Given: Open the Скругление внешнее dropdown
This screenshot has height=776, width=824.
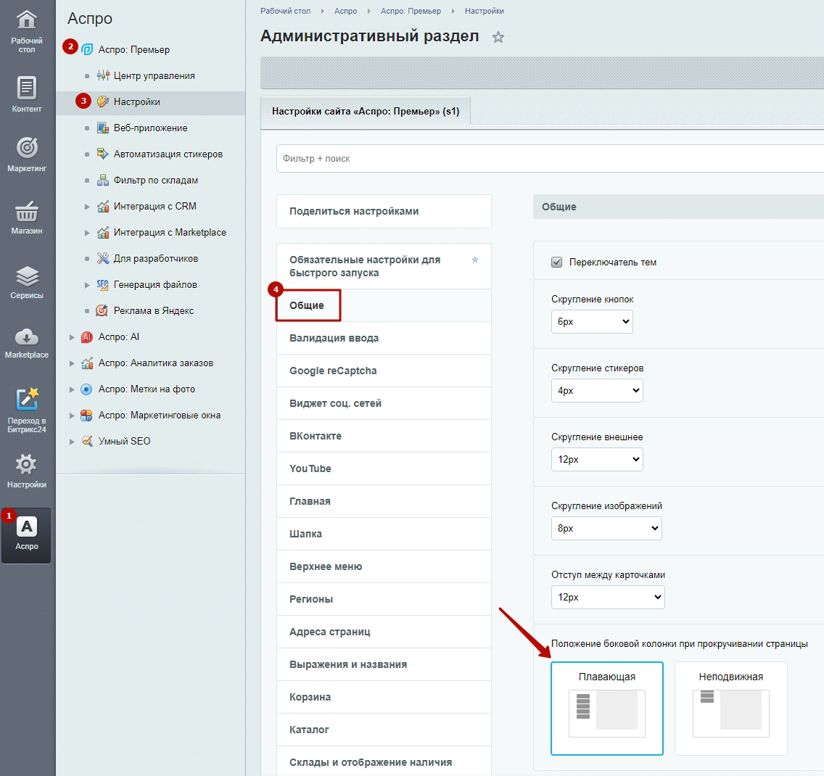Looking at the screenshot, I should [x=597, y=459].
